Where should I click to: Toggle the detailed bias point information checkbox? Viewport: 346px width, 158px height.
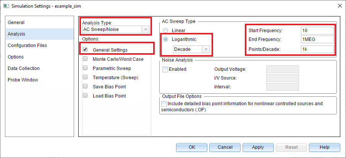click(x=164, y=104)
